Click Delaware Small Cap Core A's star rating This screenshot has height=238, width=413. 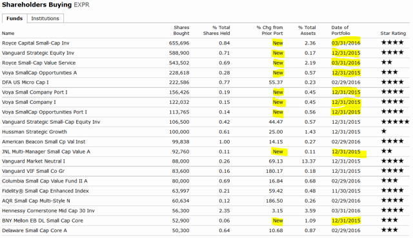[390, 230]
